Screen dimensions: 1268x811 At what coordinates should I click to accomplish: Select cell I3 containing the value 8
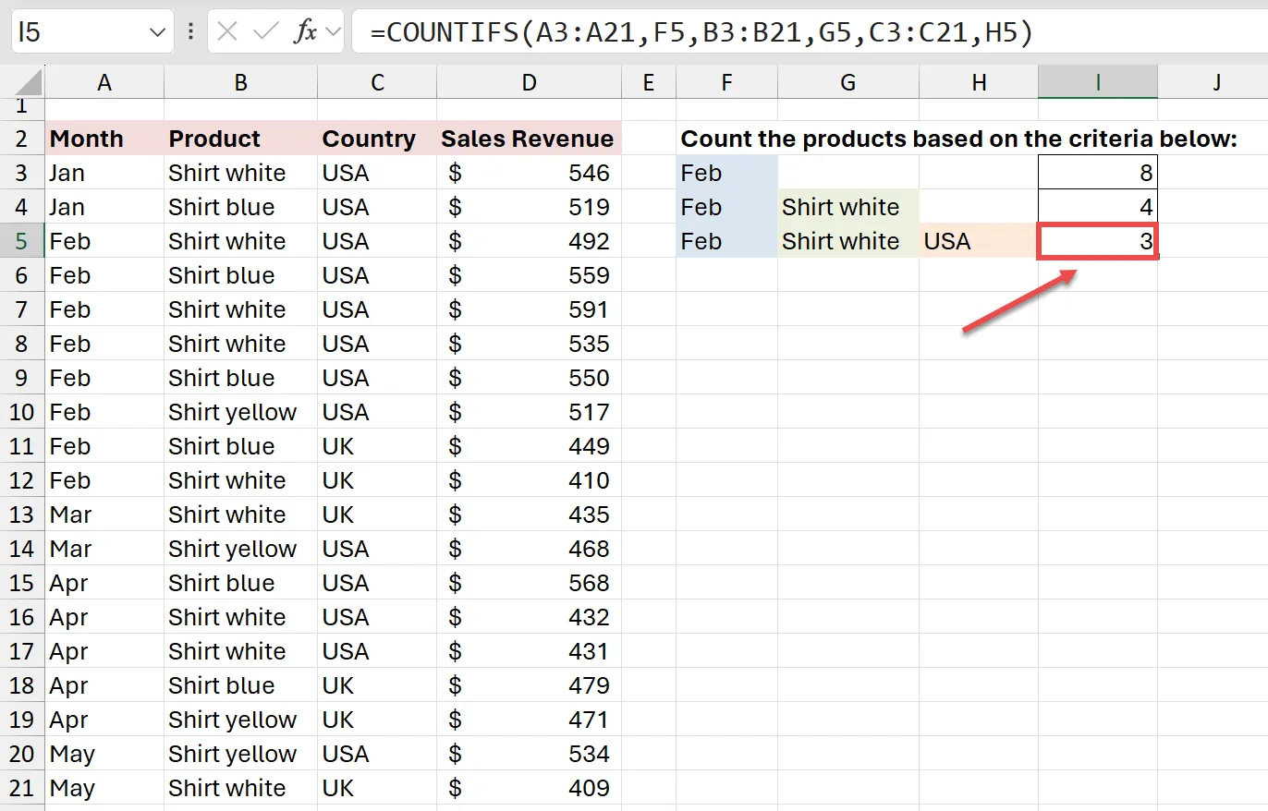coord(1097,173)
